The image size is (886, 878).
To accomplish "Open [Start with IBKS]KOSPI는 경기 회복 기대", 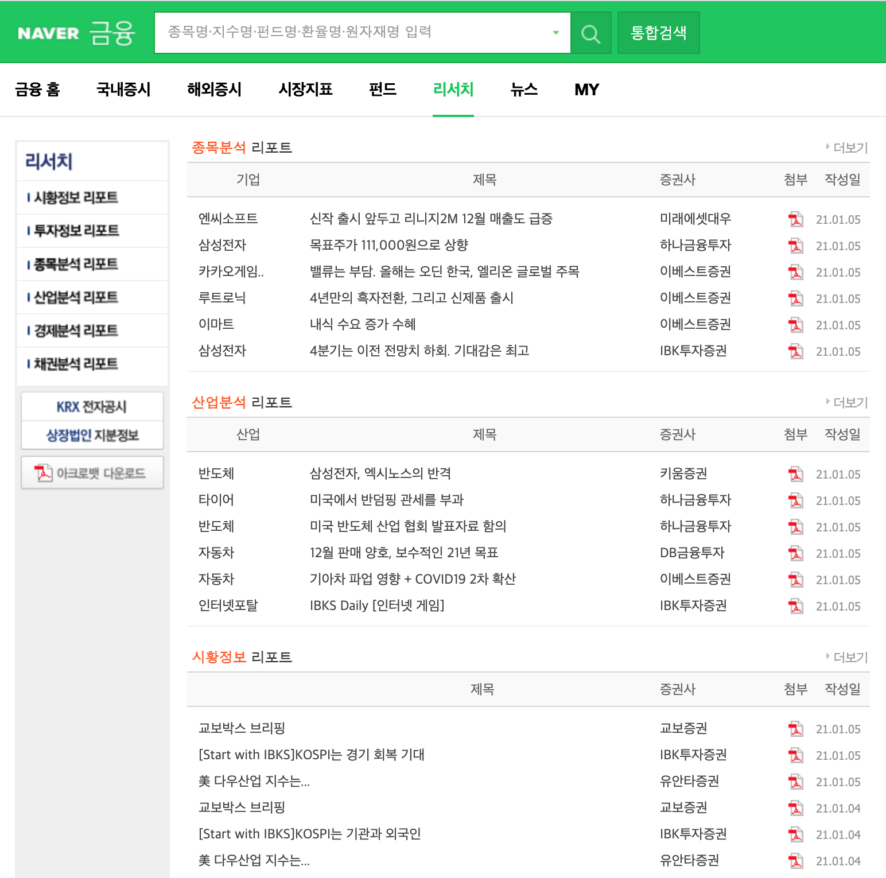I will (312, 755).
